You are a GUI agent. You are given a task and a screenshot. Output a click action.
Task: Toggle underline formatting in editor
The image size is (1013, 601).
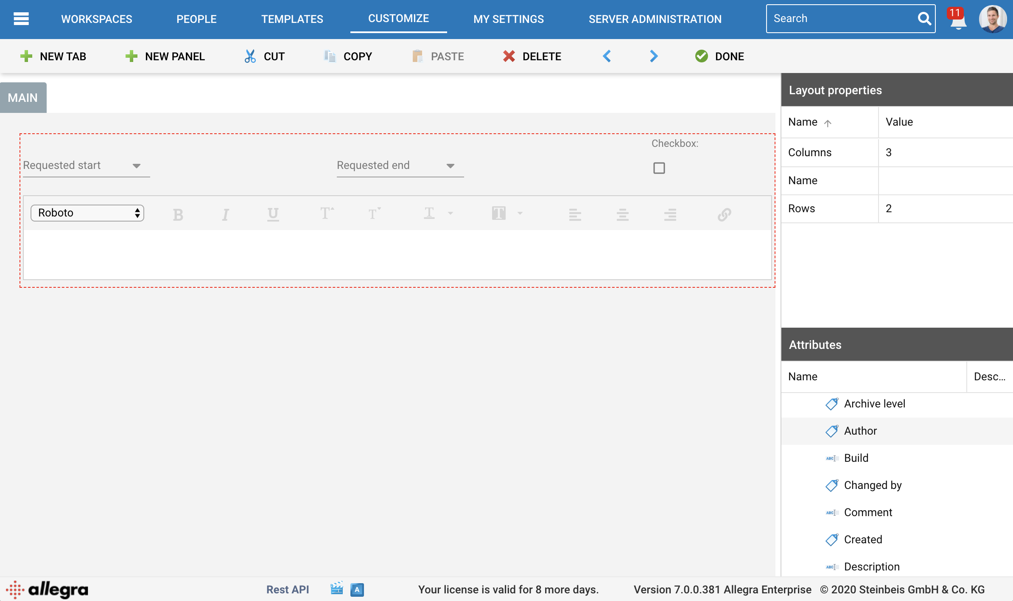(x=273, y=214)
